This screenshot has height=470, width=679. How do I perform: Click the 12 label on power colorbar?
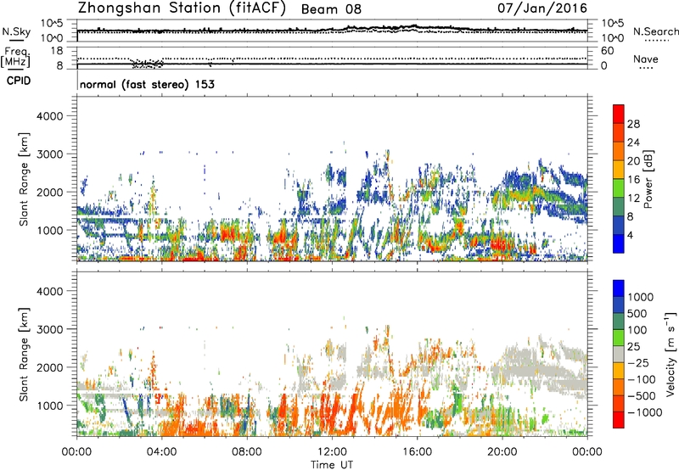tap(633, 199)
